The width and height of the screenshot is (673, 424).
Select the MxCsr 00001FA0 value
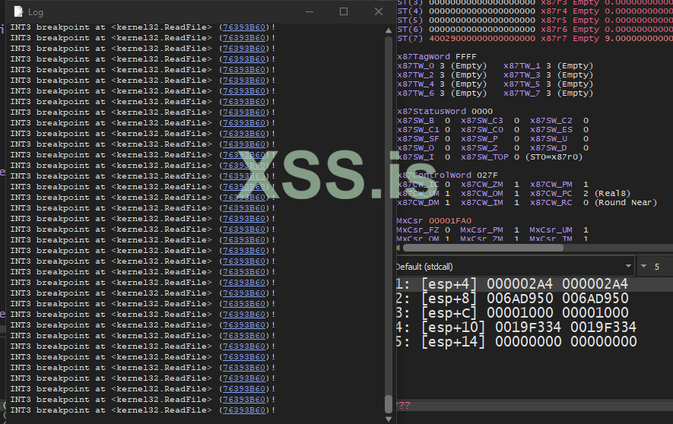(450, 221)
